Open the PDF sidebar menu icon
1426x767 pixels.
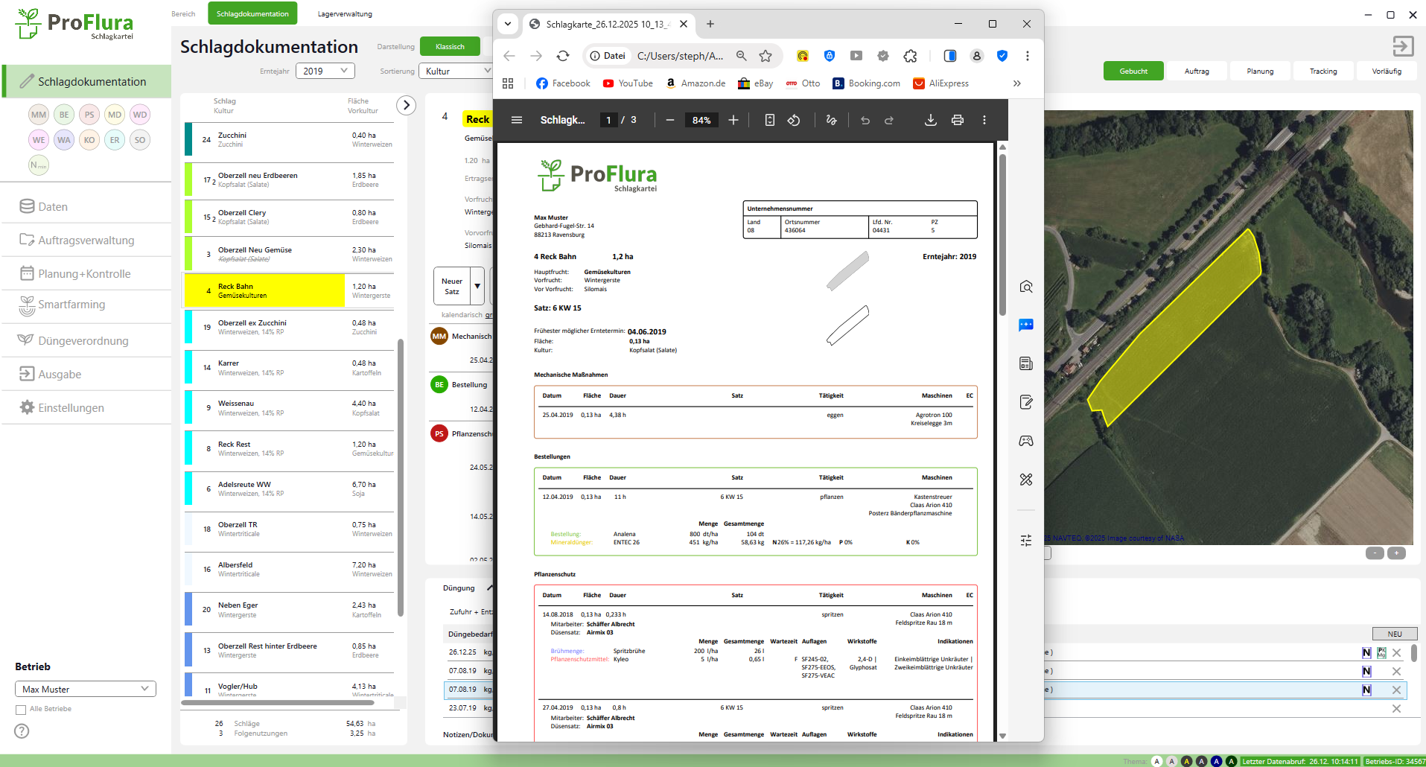517,120
